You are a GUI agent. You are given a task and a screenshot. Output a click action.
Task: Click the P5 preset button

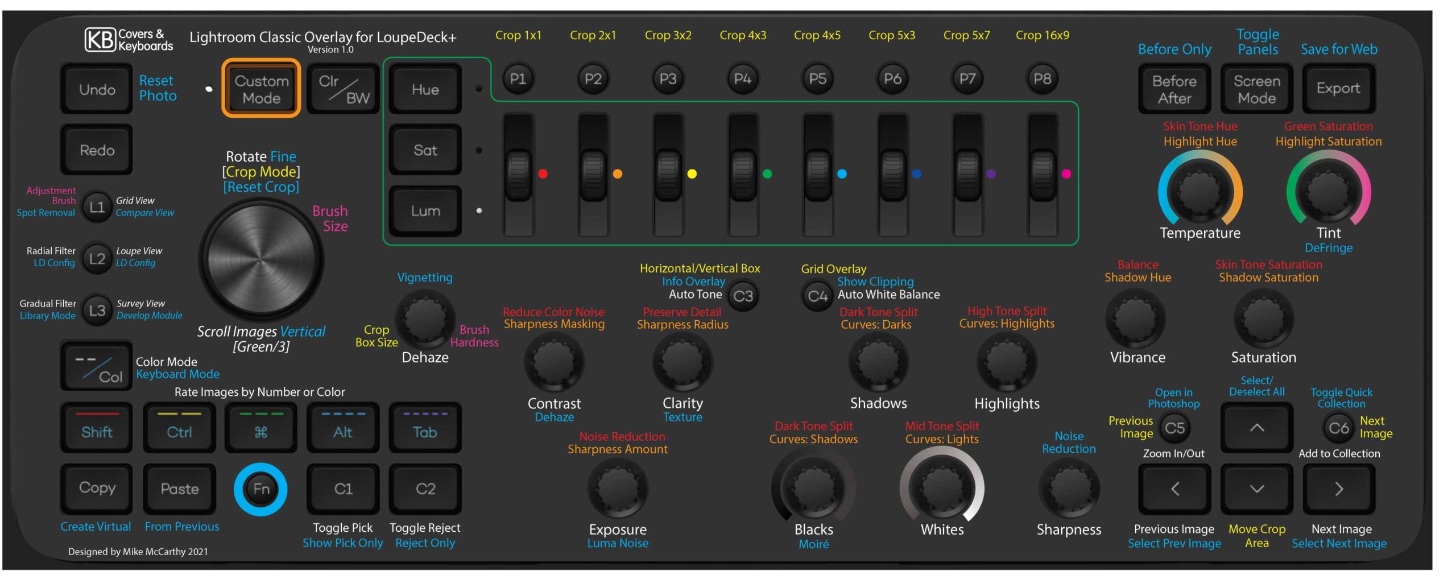[817, 78]
